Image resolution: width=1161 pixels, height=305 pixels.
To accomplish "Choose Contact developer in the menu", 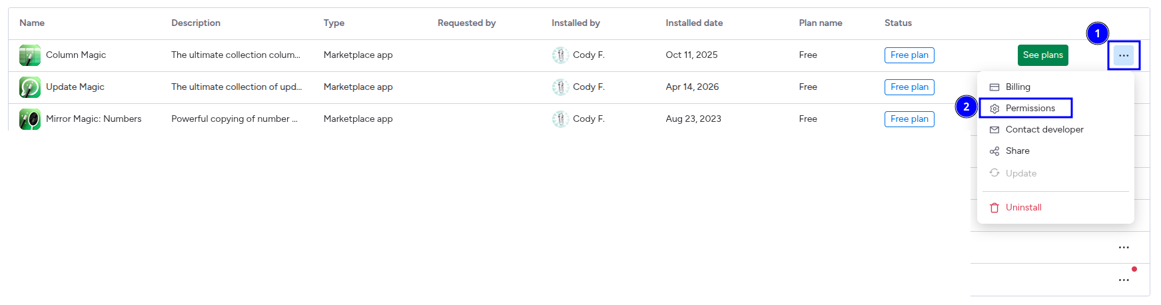I will (1044, 130).
